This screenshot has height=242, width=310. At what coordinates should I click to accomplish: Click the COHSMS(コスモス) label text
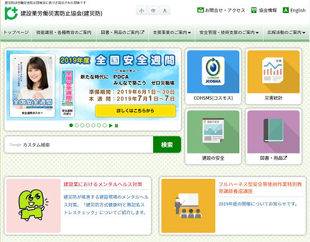[x=213, y=98]
